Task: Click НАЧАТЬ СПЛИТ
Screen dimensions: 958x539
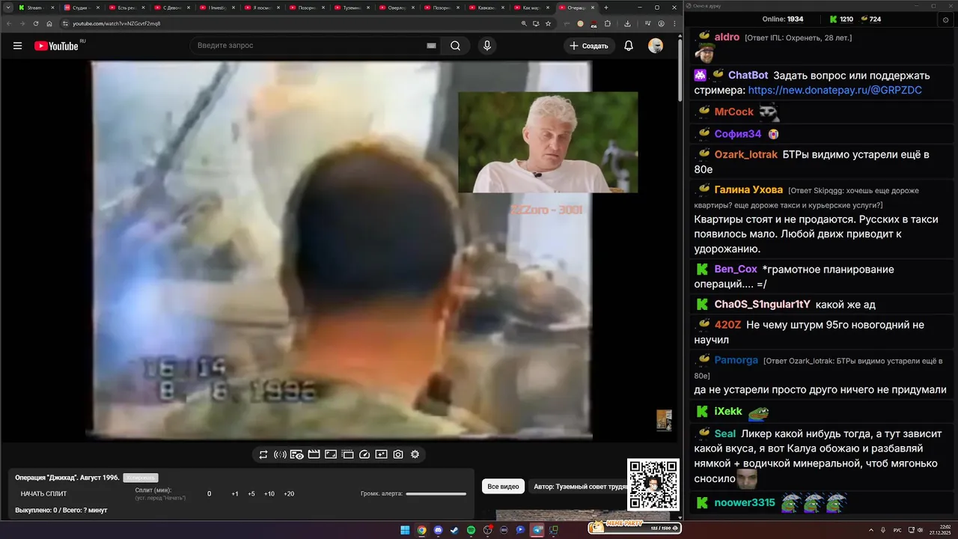Action: 43,494
